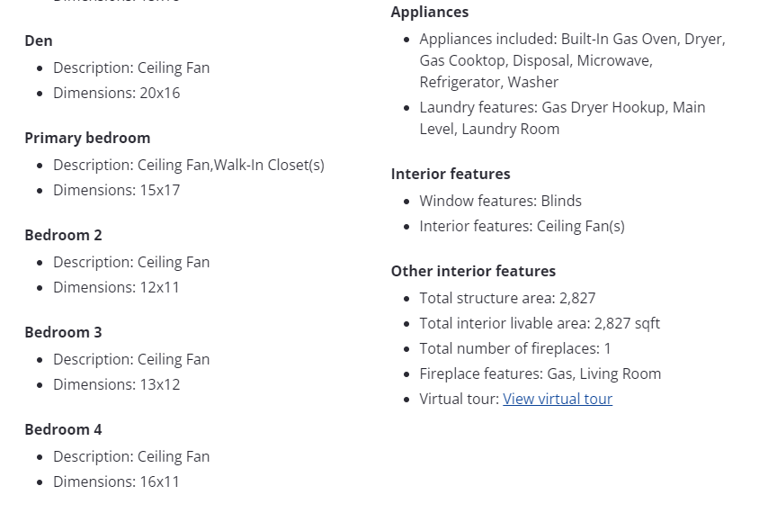This screenshot has width=768, height=513.
Task: Click the Bedroom 4 heading
Action: point(63,429)
